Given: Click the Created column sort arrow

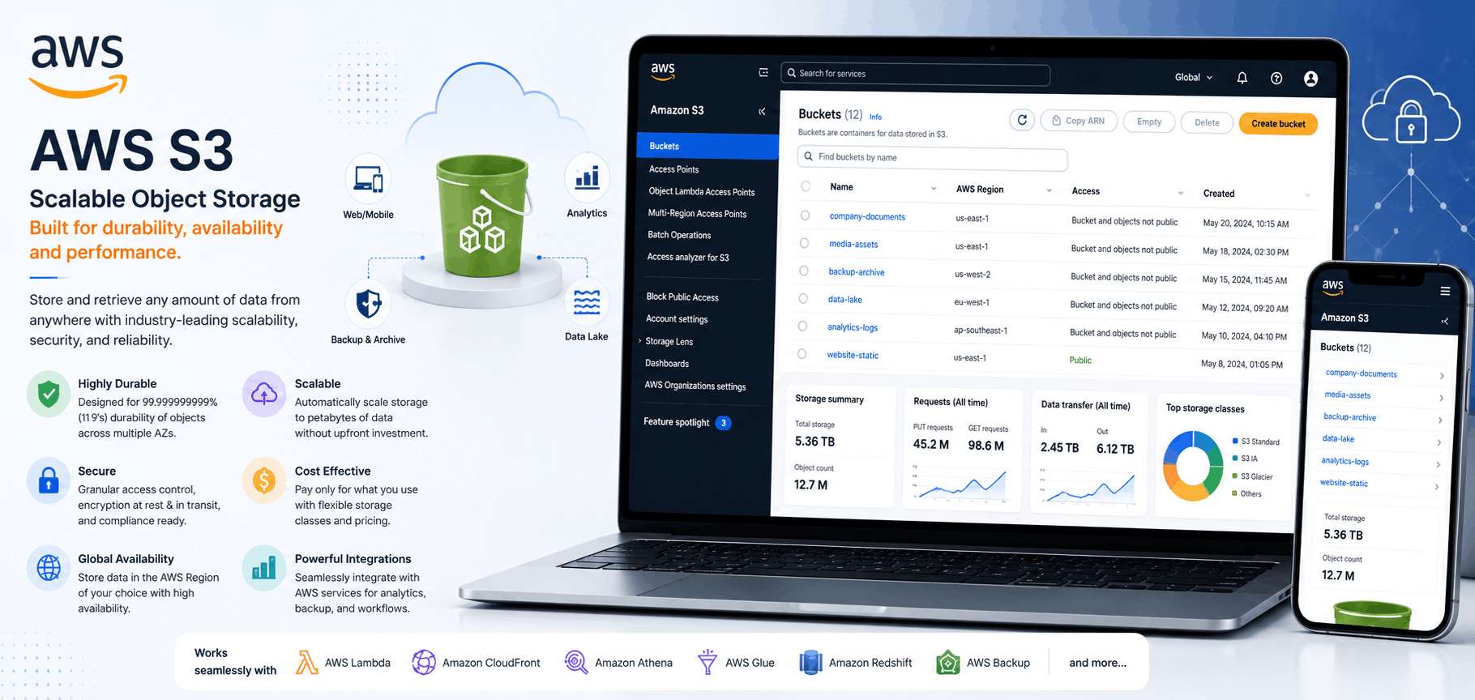Looking at the screenshot, I should (x=1306, y=195).
